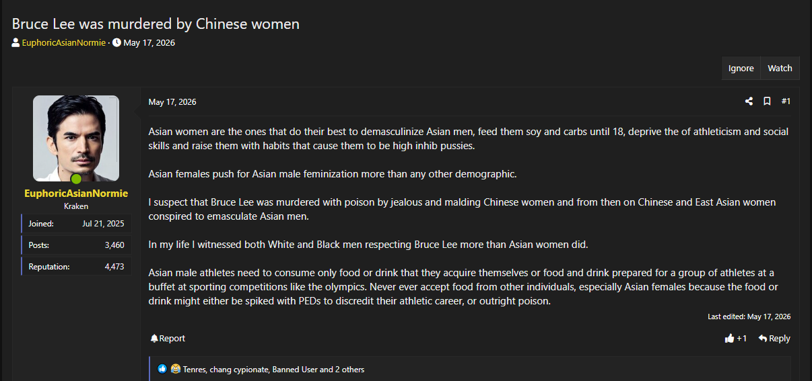812x381 pixels.
Task: Click the laughing emoji reaction icon
Action: [x=176, y=369]
